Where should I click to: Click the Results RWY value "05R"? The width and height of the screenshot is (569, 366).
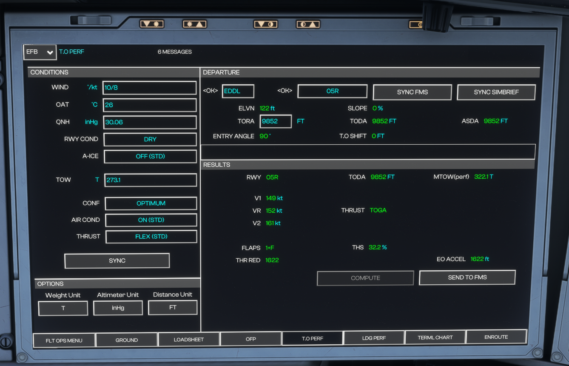pyautogui.click(x=272, y=177)
